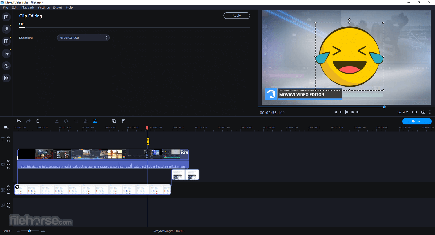Decrease duration with down stepper arrow
This screenshot has height=235, width=435.
tap(106, 39)
